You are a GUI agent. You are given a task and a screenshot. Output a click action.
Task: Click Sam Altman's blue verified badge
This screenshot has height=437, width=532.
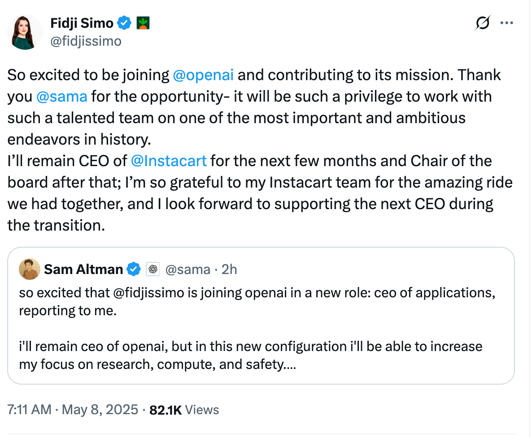pyautogui.click(x=134, y=269)
